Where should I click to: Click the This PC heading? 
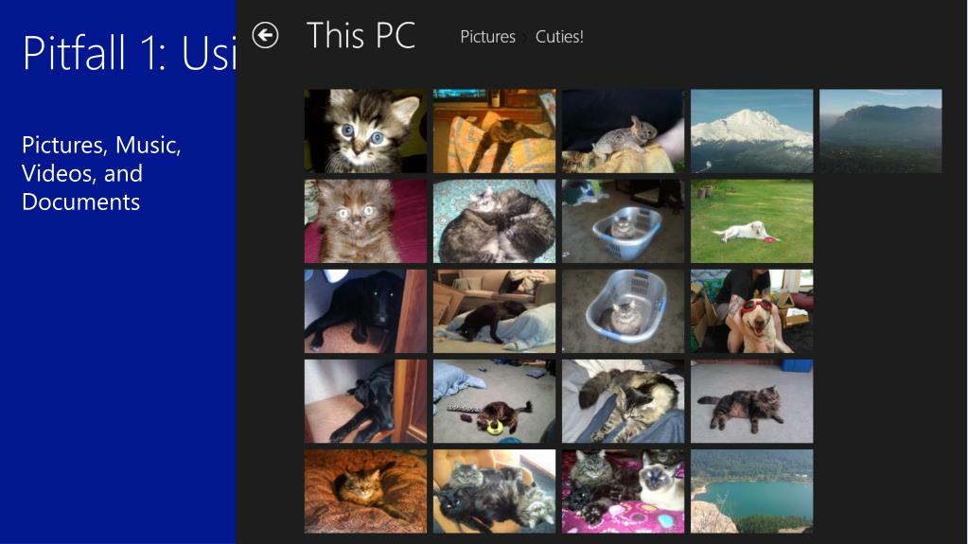[361, 35]
